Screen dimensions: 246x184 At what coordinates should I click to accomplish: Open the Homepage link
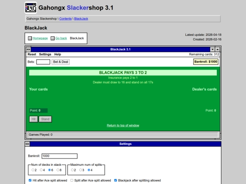40,38
